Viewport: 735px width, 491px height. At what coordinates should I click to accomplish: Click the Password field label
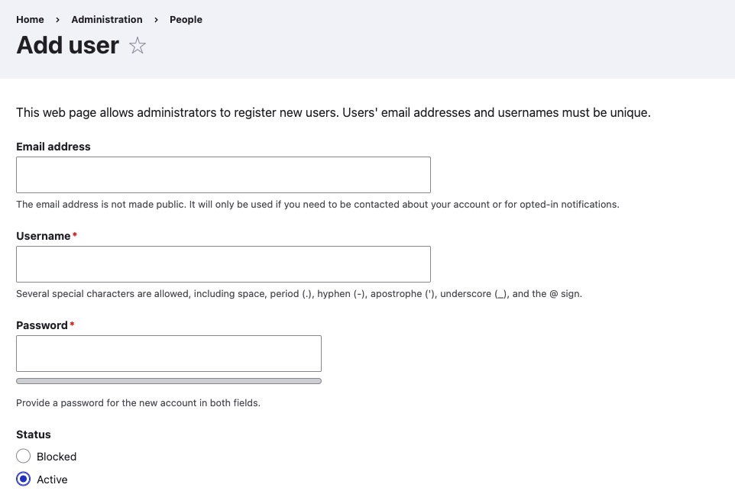[x=42, y=325]
